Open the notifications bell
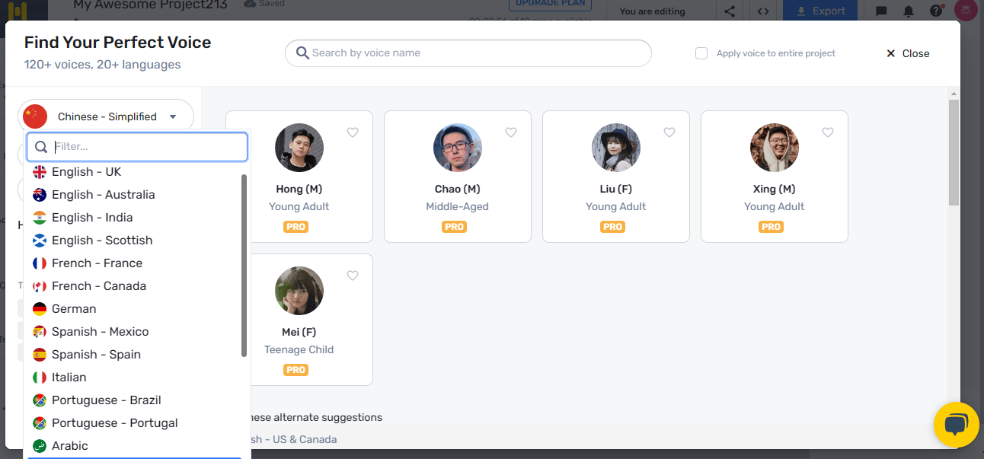984x459 pixels. 909,11
